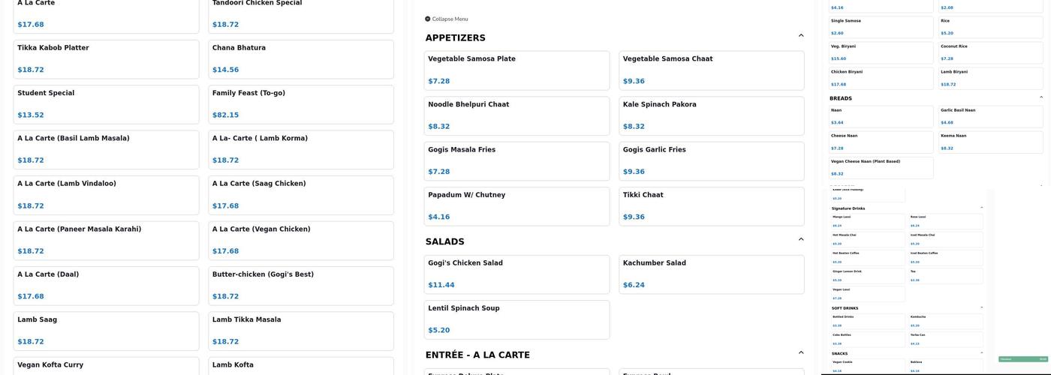This screenshot has width=1051, height=375.
Task: Collapse the Salads section
Action: point(801,239)
